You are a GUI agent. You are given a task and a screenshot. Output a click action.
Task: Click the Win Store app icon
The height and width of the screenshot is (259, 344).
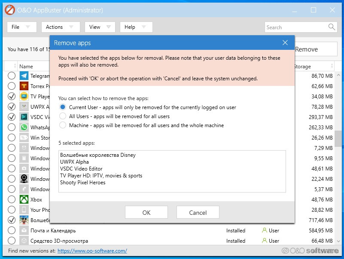(x=24, y=137)
